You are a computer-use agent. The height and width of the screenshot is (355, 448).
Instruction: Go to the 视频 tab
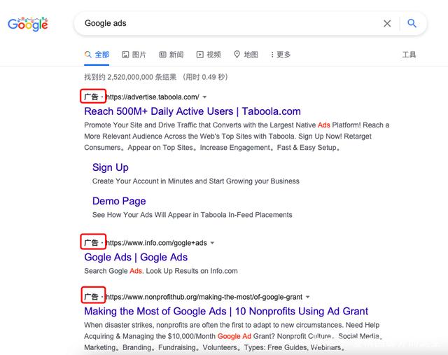pos(209,55)
